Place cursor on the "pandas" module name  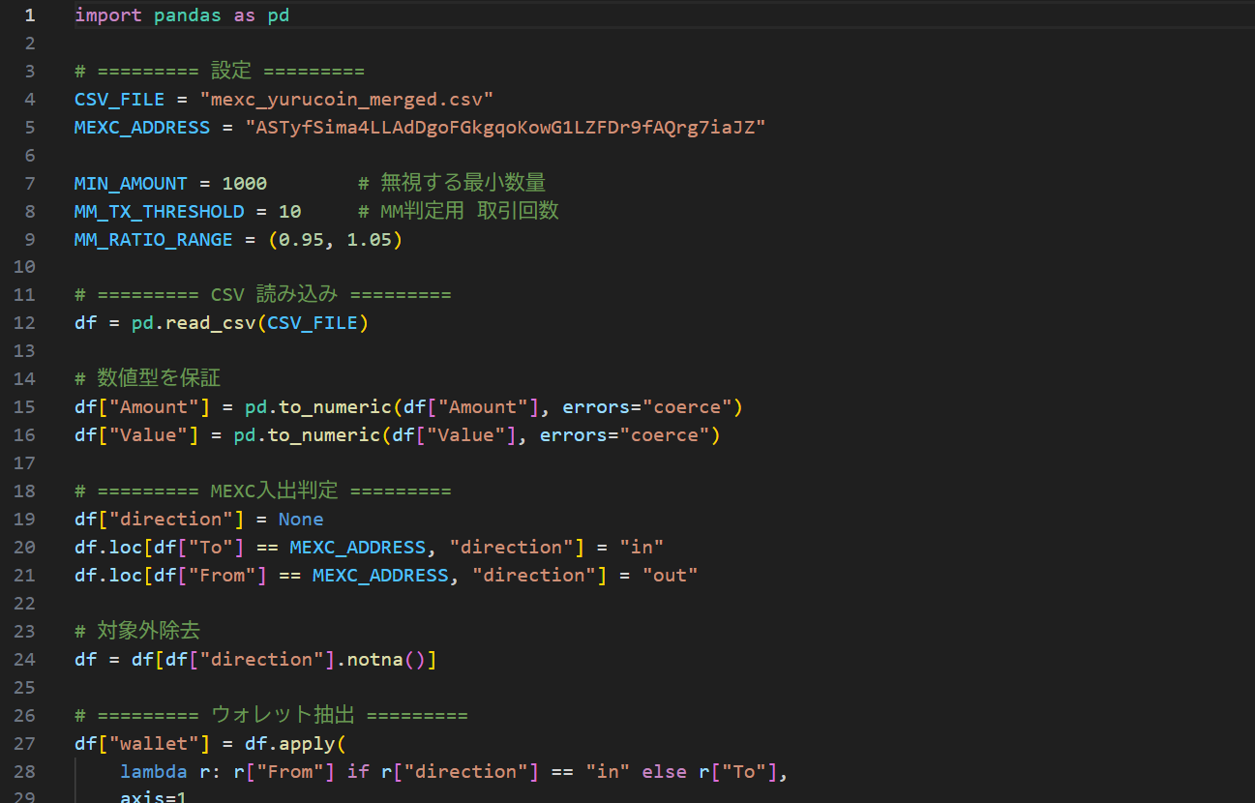coord(188,15)
